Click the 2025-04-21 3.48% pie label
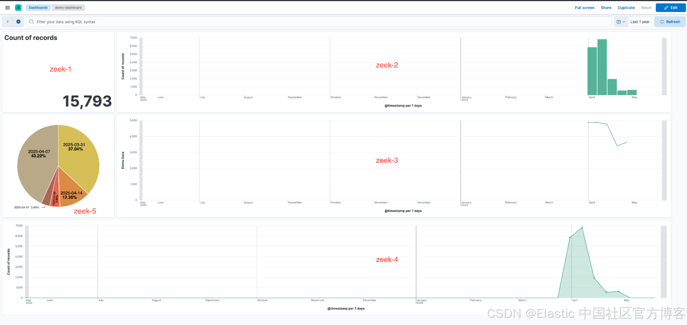Screen dimensions: 687x325 (x=26, y=207)
